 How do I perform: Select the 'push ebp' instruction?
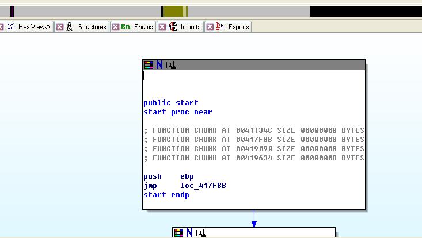tap(169, 176)
